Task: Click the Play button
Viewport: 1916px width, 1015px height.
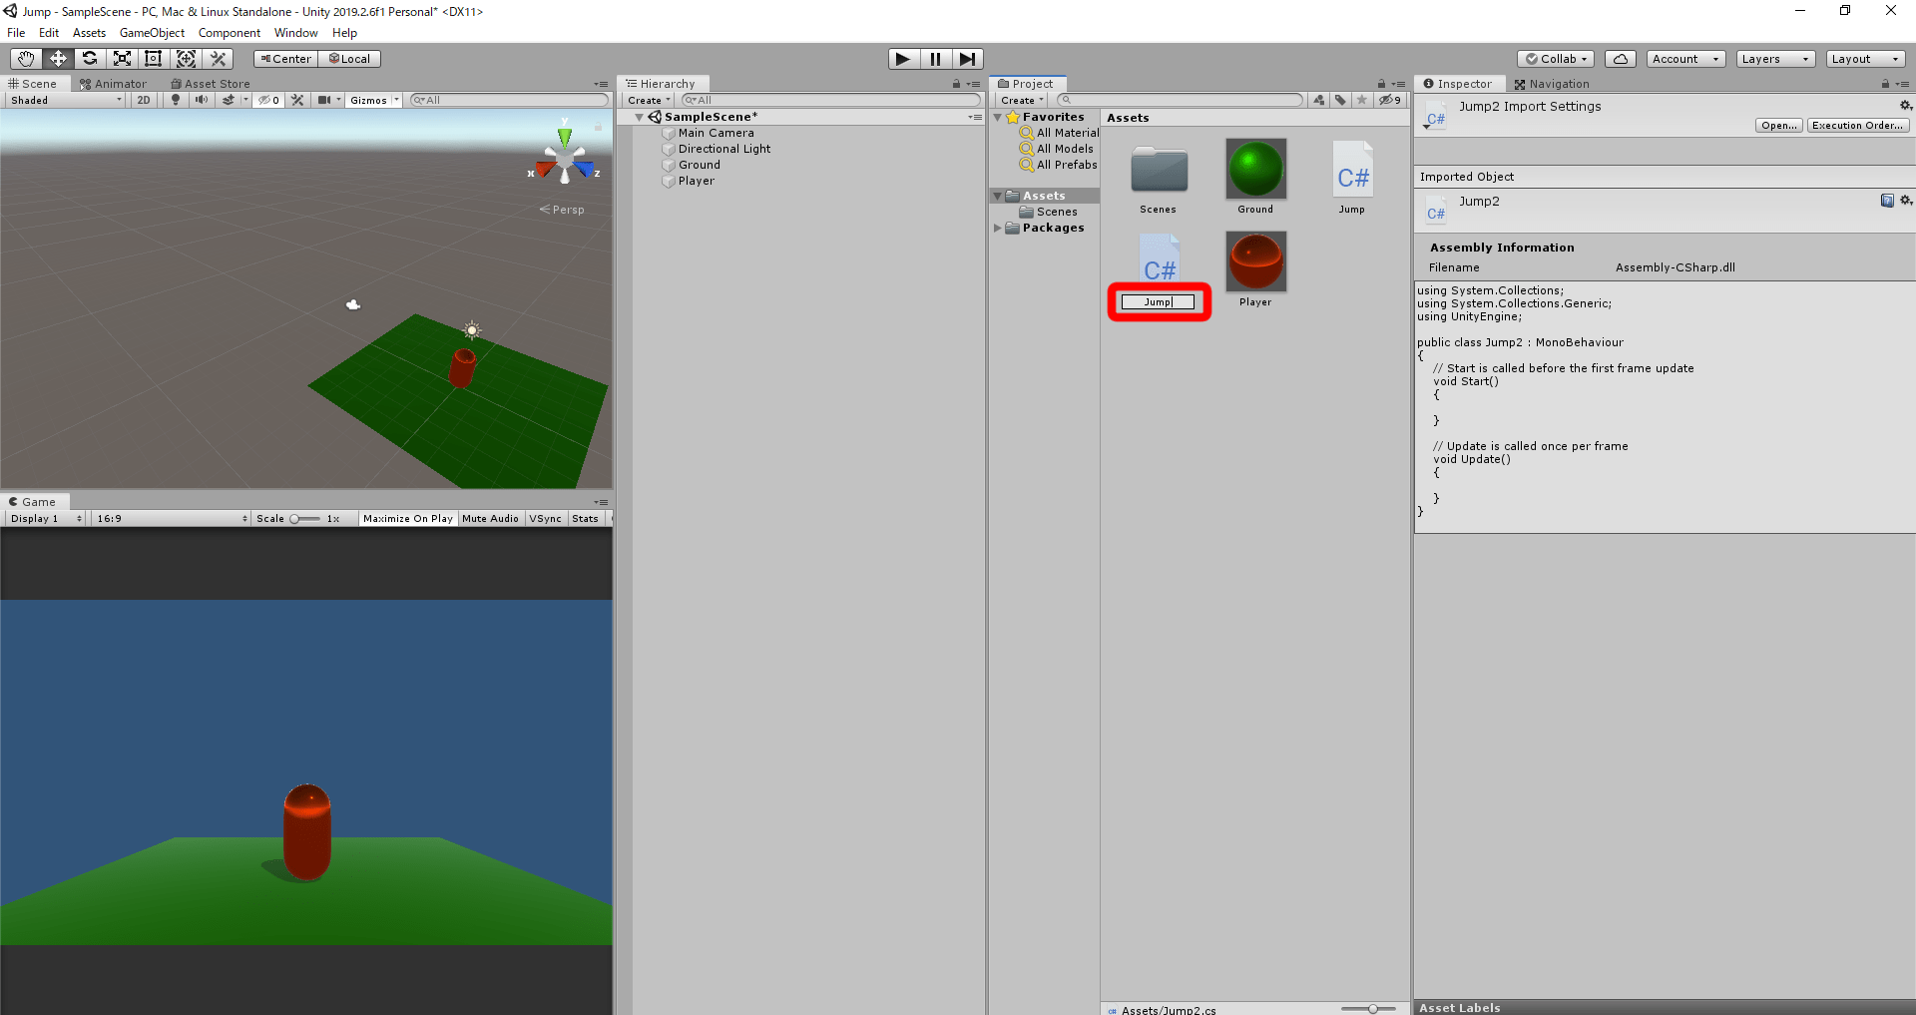Action: (902, 58)
